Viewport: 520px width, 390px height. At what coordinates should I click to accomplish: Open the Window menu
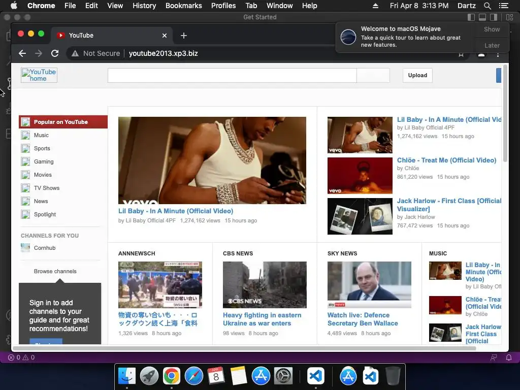280,6
